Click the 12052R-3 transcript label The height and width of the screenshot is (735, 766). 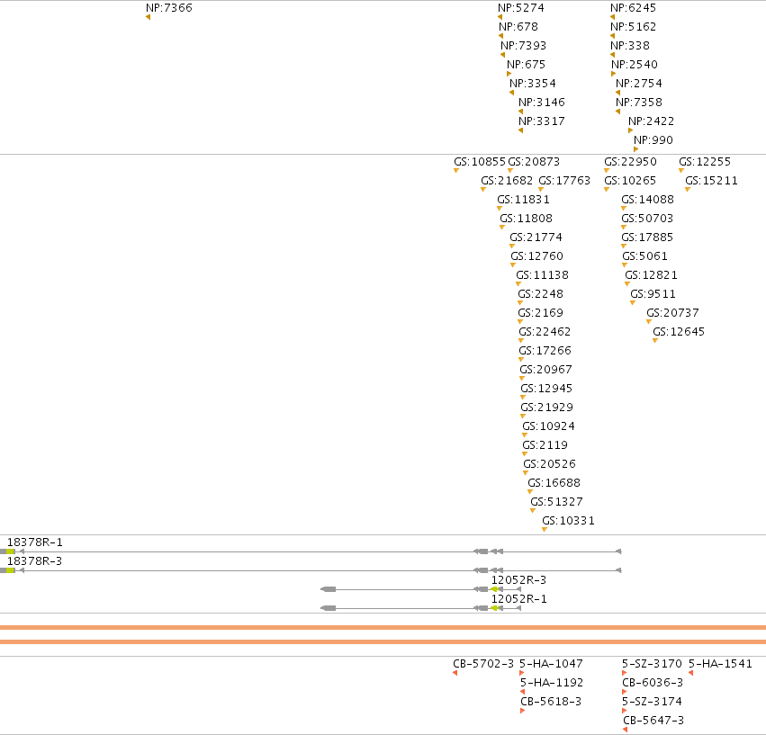518,580
